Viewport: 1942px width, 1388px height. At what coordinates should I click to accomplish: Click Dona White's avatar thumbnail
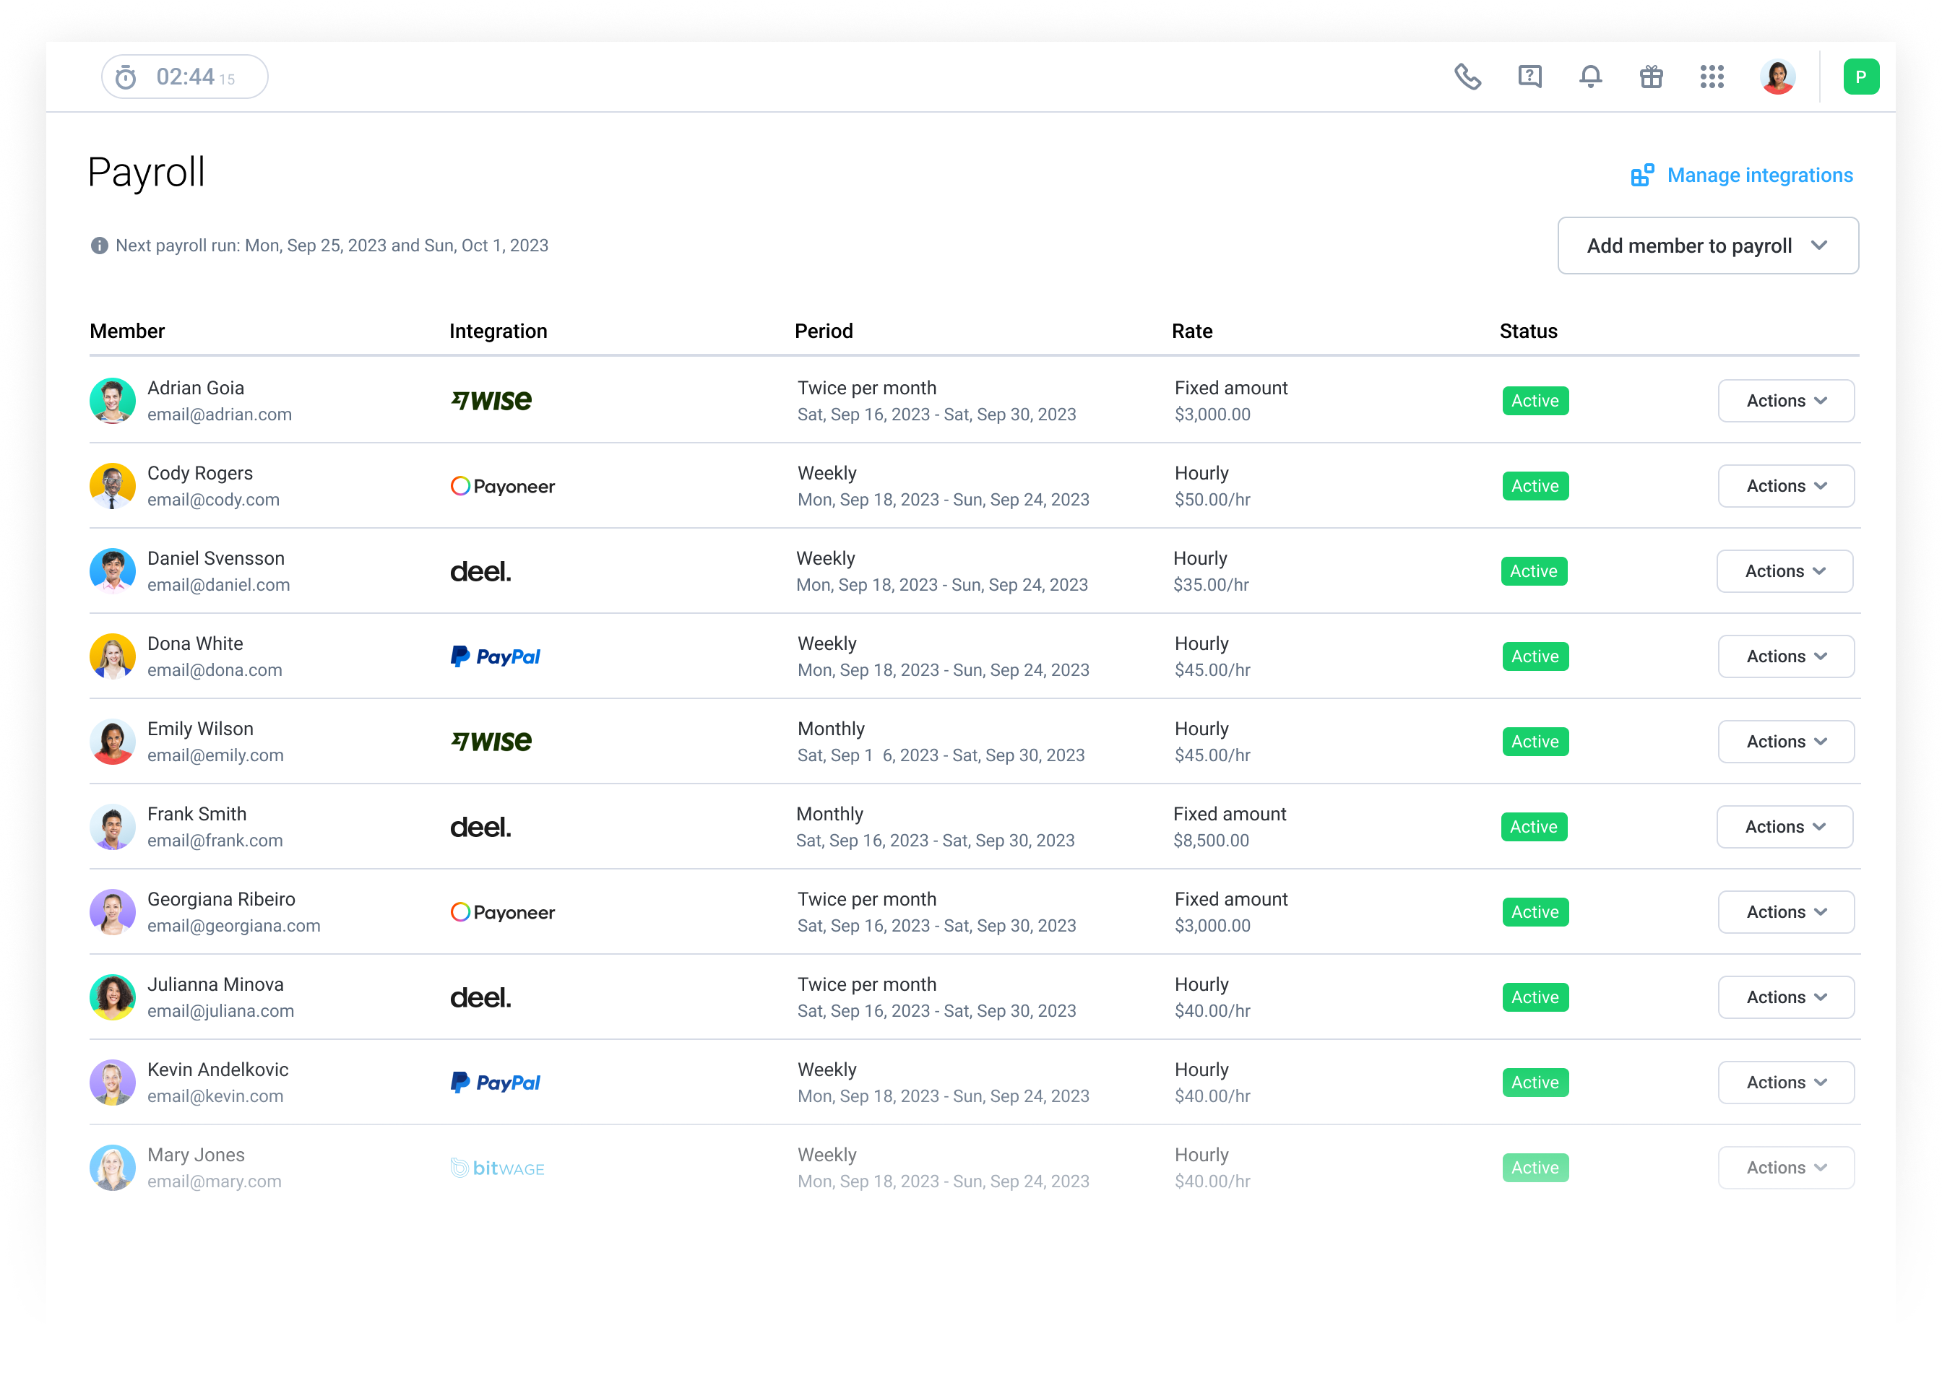113,656
